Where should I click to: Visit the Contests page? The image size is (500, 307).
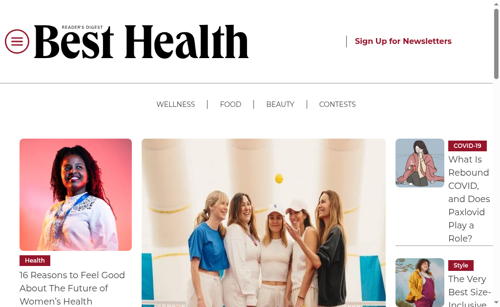(x=337, y=104)
